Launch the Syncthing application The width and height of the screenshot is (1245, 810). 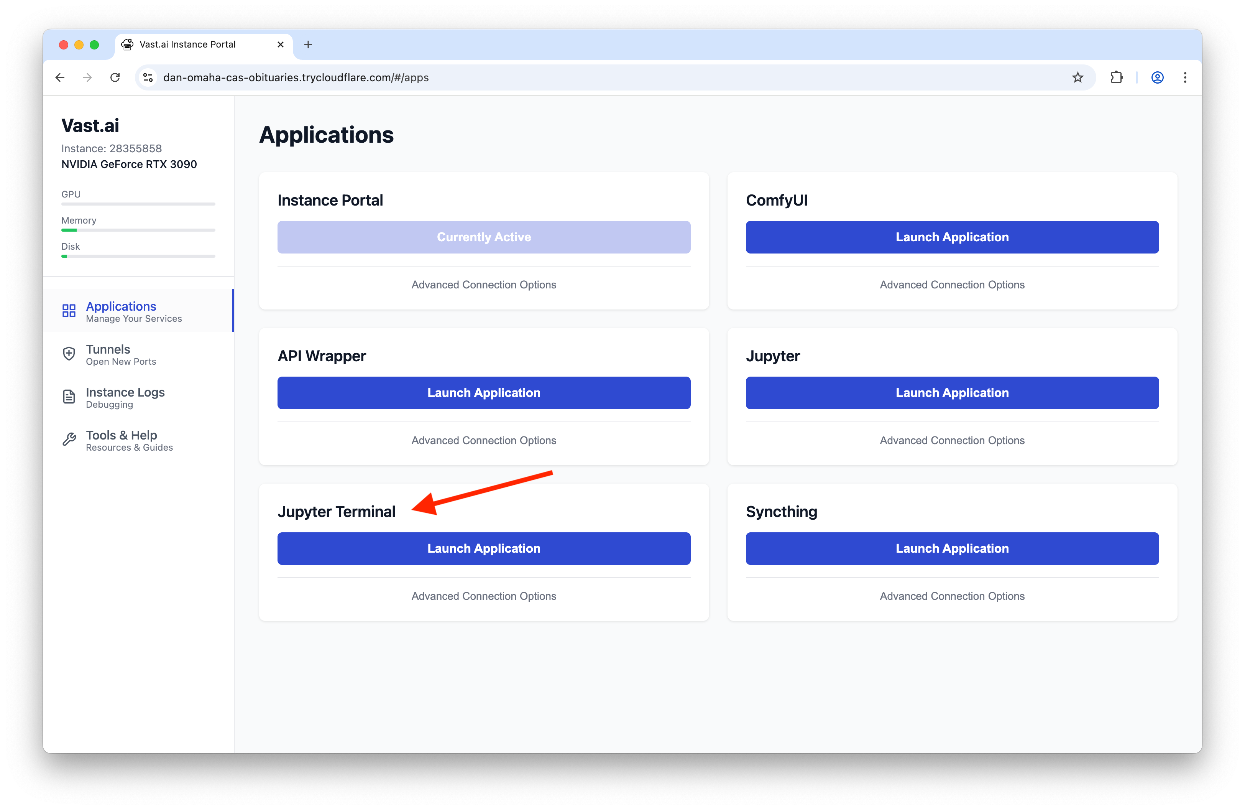click(x=952, y=548)
